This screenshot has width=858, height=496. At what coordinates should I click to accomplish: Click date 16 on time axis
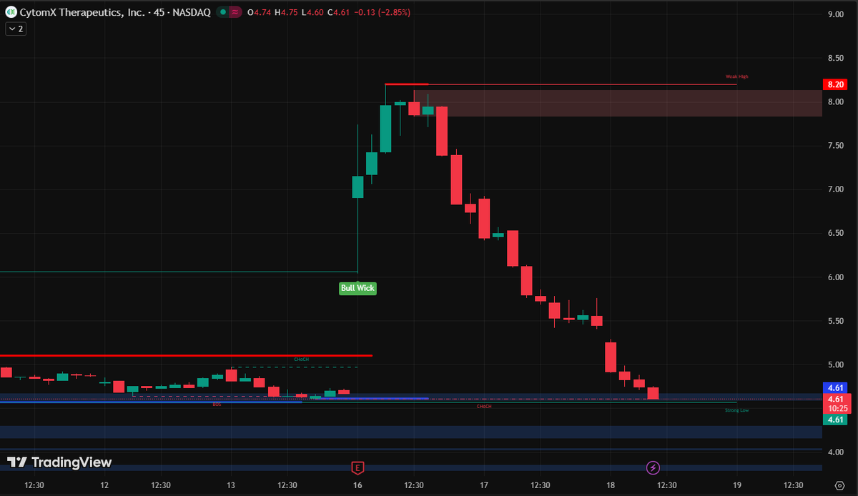pos(357,485)
